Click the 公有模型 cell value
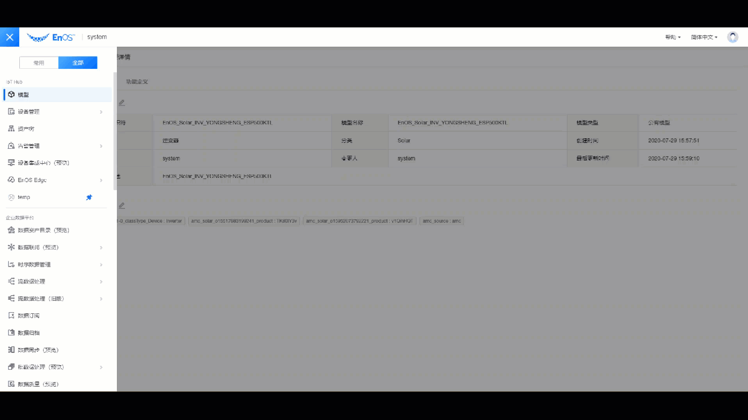Viewport: 748px width, 420px height. tap(659, 123)
